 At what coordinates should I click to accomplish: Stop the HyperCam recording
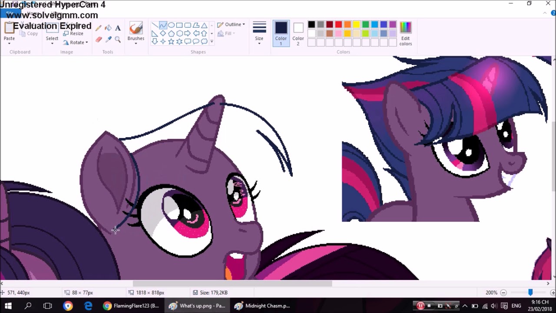point(430,306)
